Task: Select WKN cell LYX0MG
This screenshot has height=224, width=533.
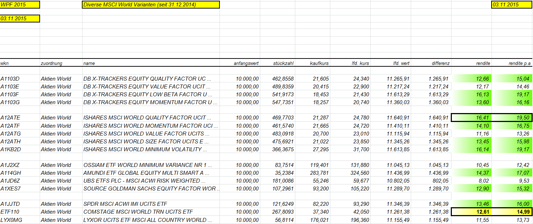Action: pyautogui.click(x=20, y=220)
